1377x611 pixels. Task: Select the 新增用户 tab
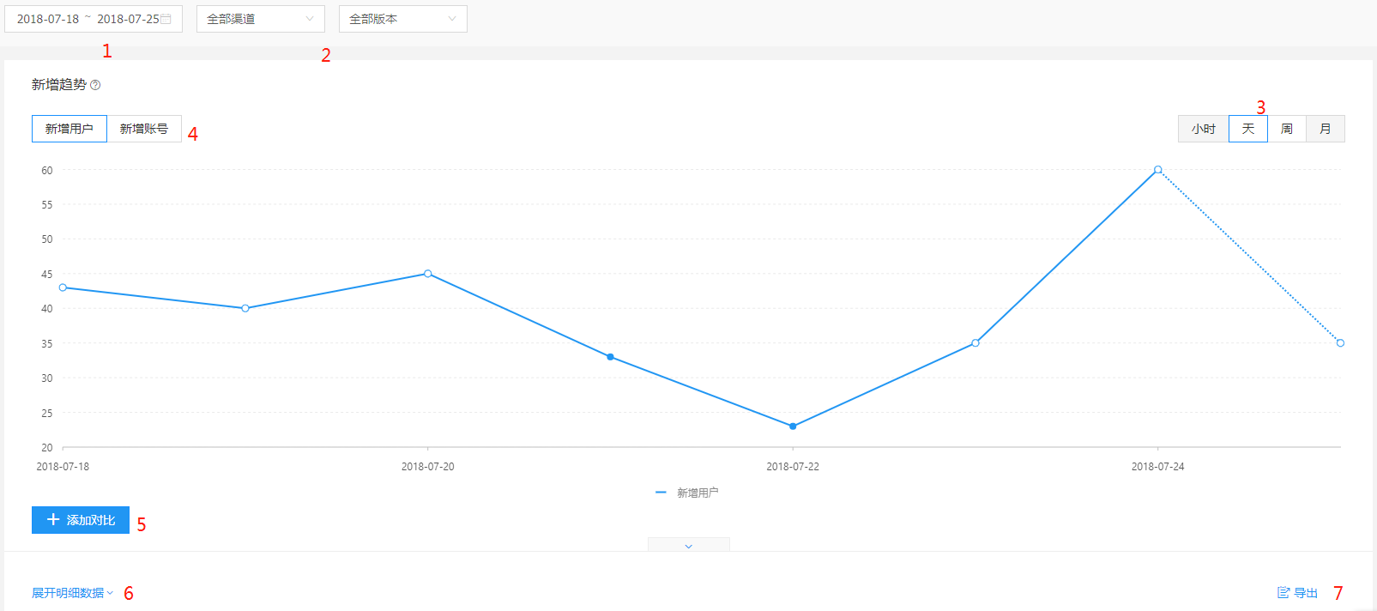pos(69,129)
